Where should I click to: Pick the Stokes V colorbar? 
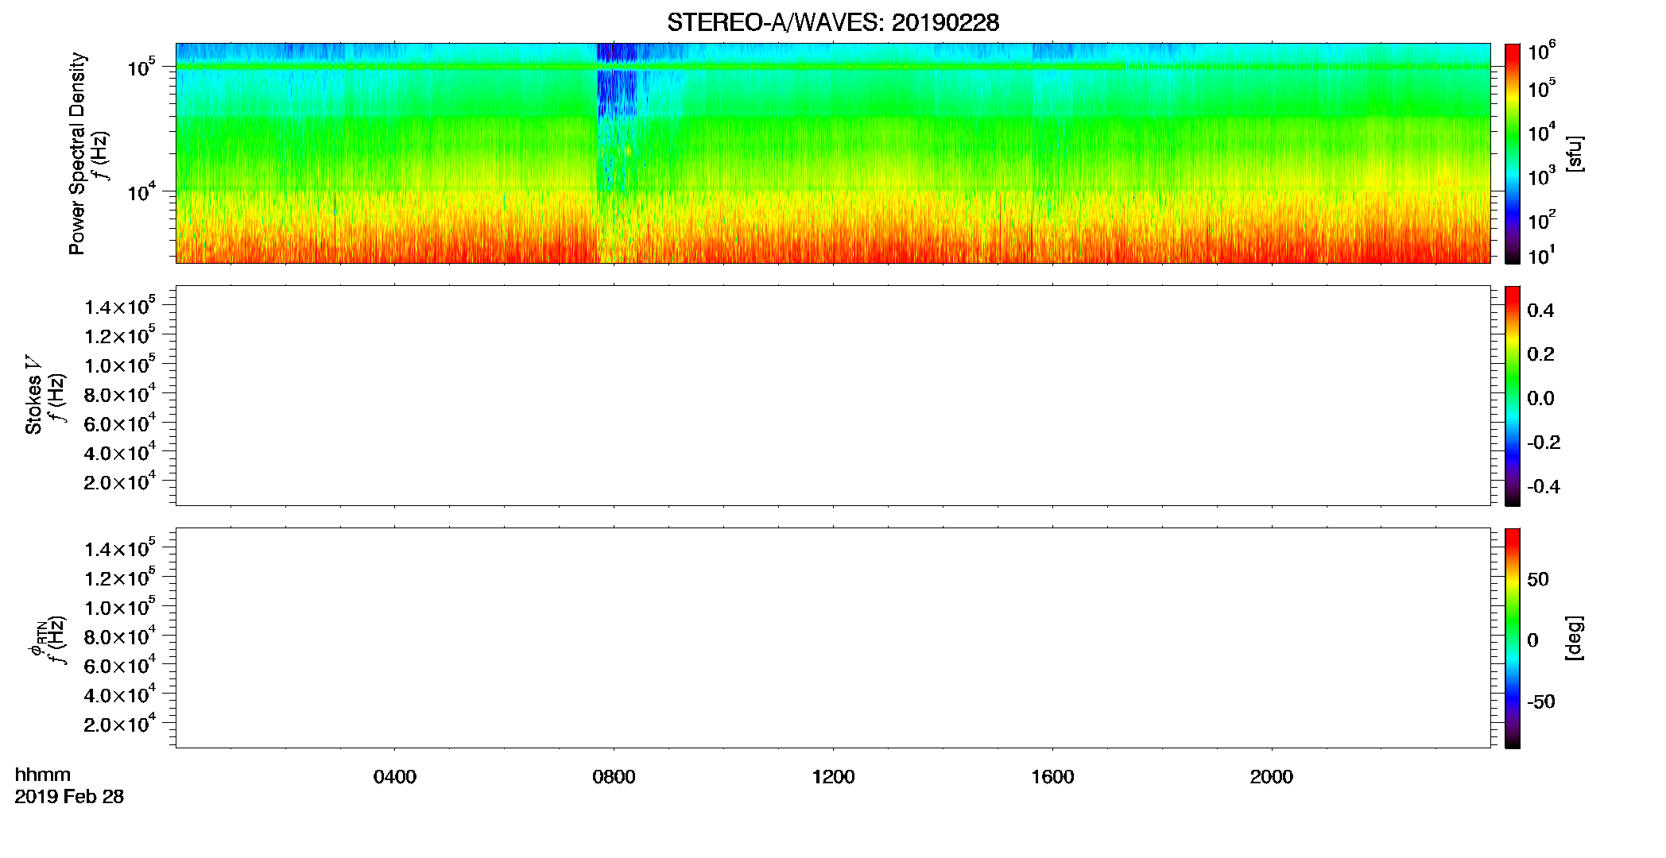click(x=1513, y=396)
